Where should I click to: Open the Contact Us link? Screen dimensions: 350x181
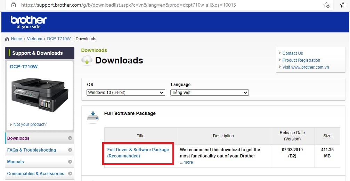coord(293,53)
